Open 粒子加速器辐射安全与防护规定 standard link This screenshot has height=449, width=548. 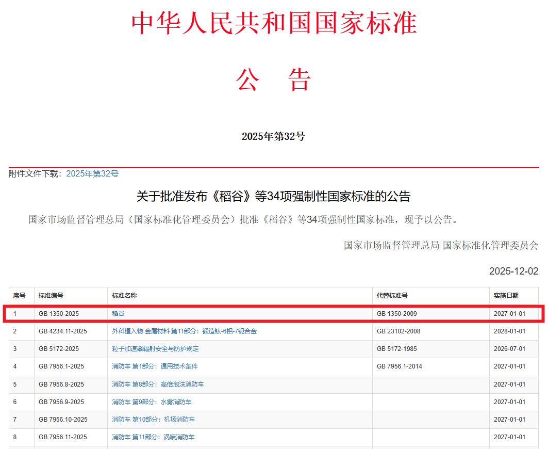[x=155, y=349]
